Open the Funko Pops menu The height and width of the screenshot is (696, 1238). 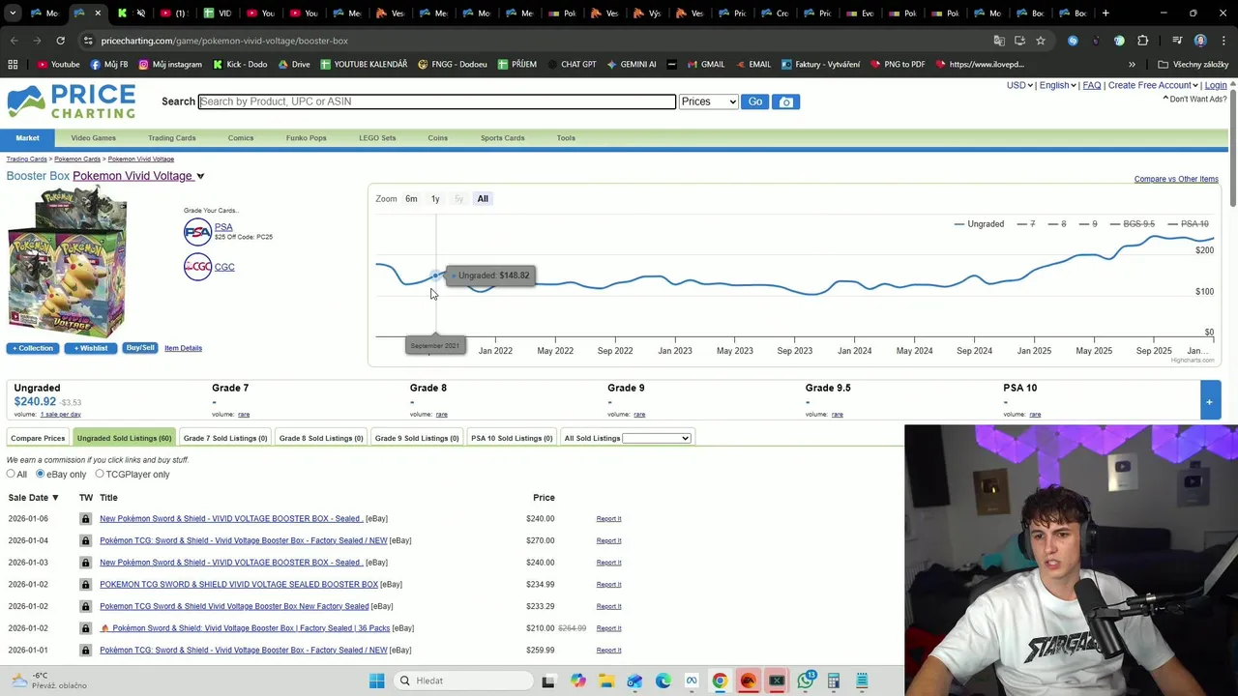pyautogui.click(x=306, y=138)
